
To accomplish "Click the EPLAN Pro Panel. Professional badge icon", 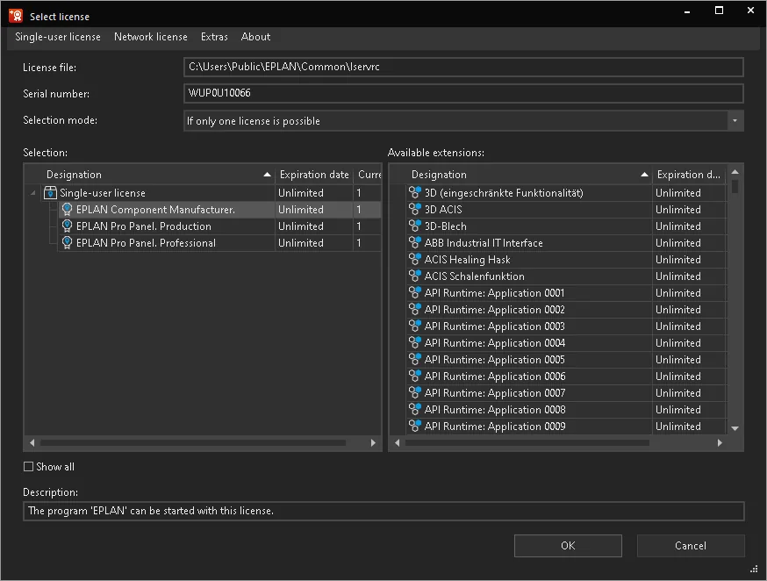I will 67,243.
